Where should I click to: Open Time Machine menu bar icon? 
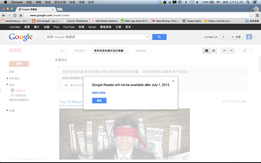point(180,2)
